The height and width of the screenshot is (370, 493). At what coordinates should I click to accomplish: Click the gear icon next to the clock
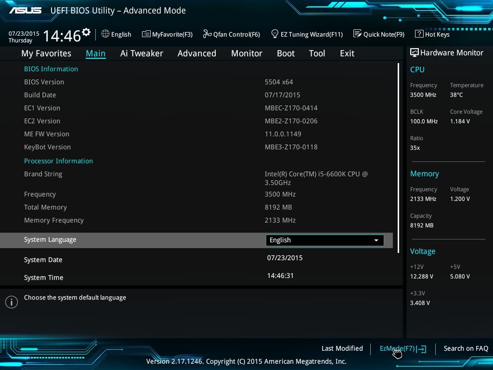click(x=86, y=32)
